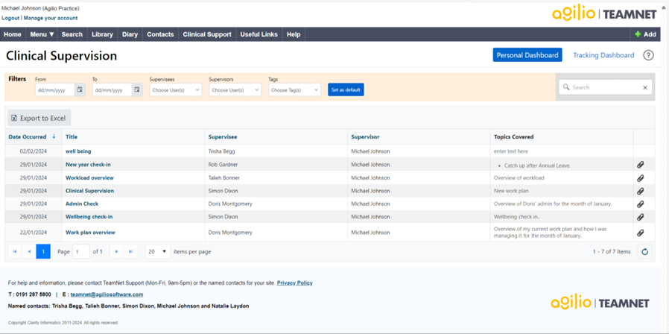The image size is (669, 334).
Task: Open Help in the navigation bar
Action: coord(294,34)
